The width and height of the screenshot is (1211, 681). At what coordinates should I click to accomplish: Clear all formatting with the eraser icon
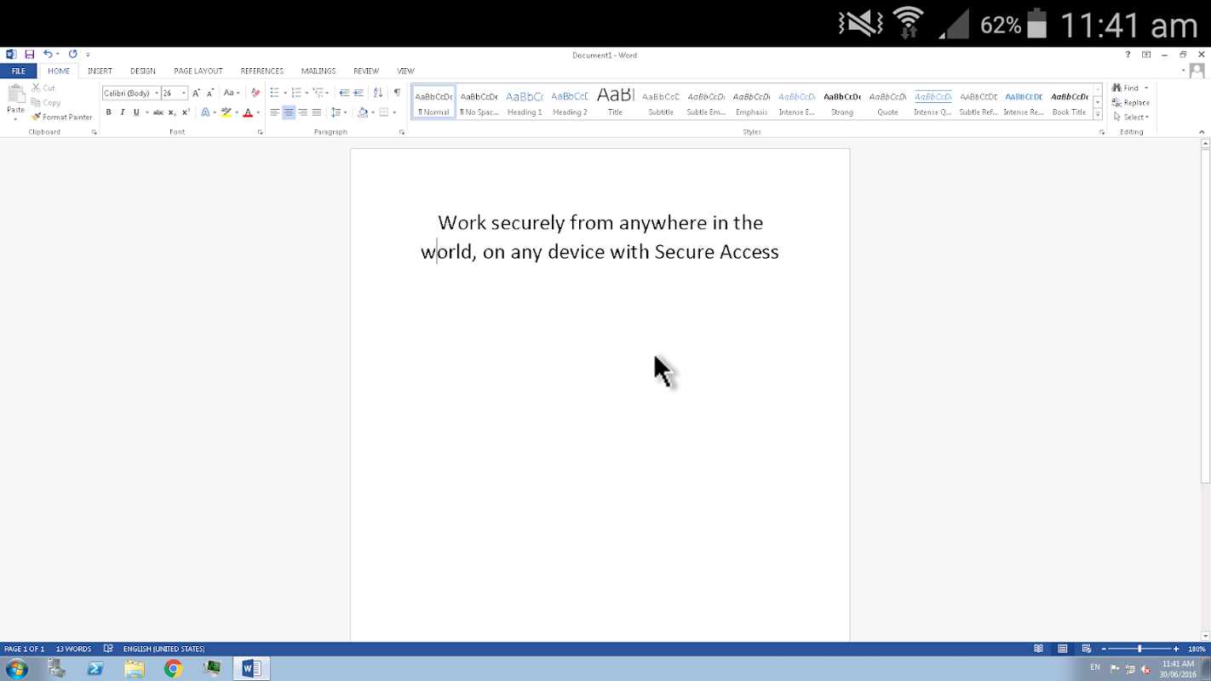[255, 93]
